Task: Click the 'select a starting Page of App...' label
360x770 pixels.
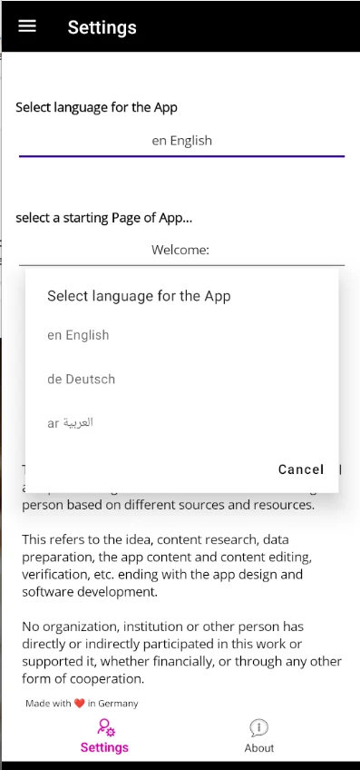Action: tap(104, 218)
